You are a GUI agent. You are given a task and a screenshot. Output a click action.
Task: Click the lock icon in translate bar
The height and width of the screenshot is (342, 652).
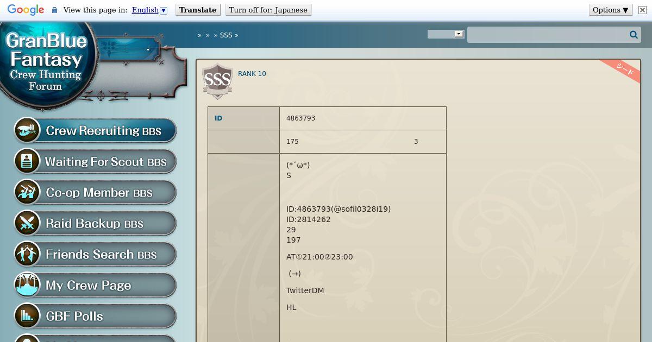[54, 10]
